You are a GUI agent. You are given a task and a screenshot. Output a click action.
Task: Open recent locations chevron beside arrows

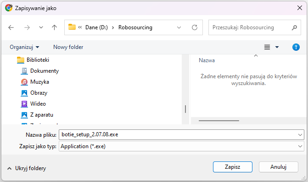click(41, 27)
